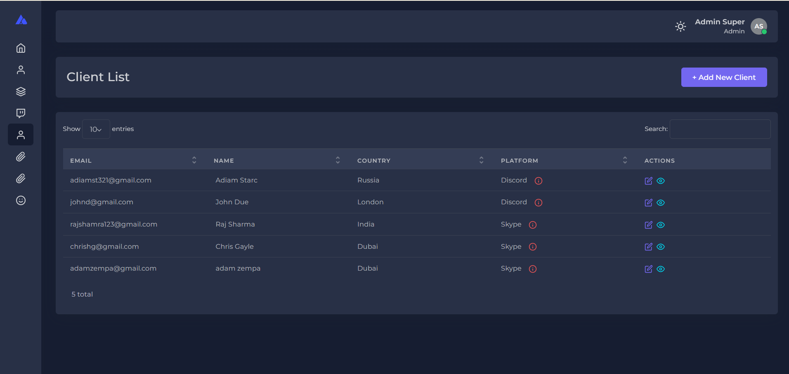The image size is (789, 374).
Task: Open the highlighted Clients sidebar menu item
Action: click(x=21, y=135)
